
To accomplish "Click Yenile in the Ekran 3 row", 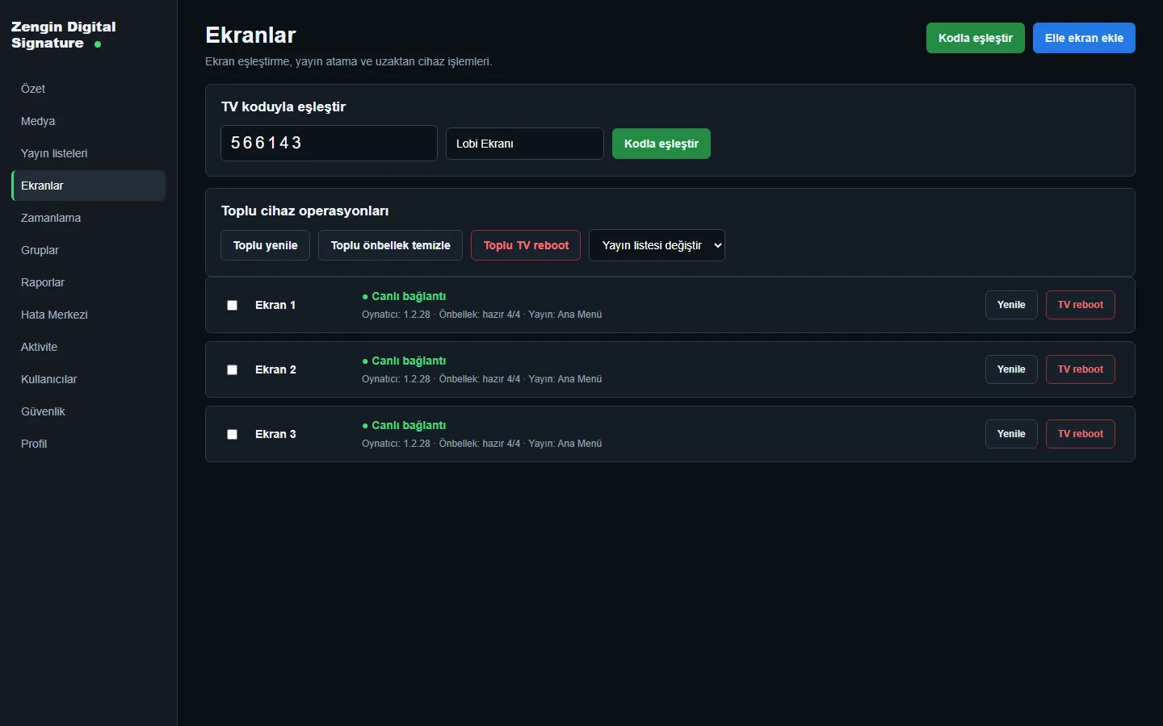I will [x=1011, y=434].
